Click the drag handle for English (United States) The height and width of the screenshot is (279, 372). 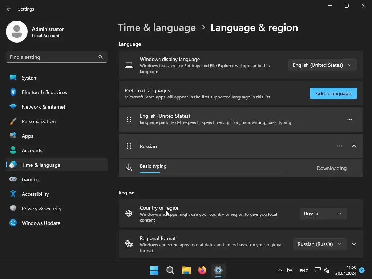tap(129, 120)
